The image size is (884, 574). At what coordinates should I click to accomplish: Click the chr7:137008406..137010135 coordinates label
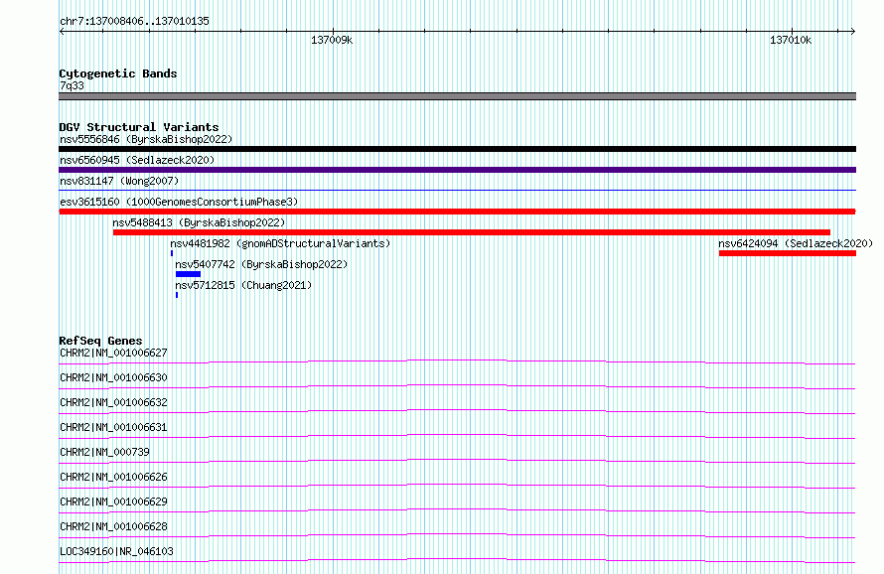pos(134,21)
